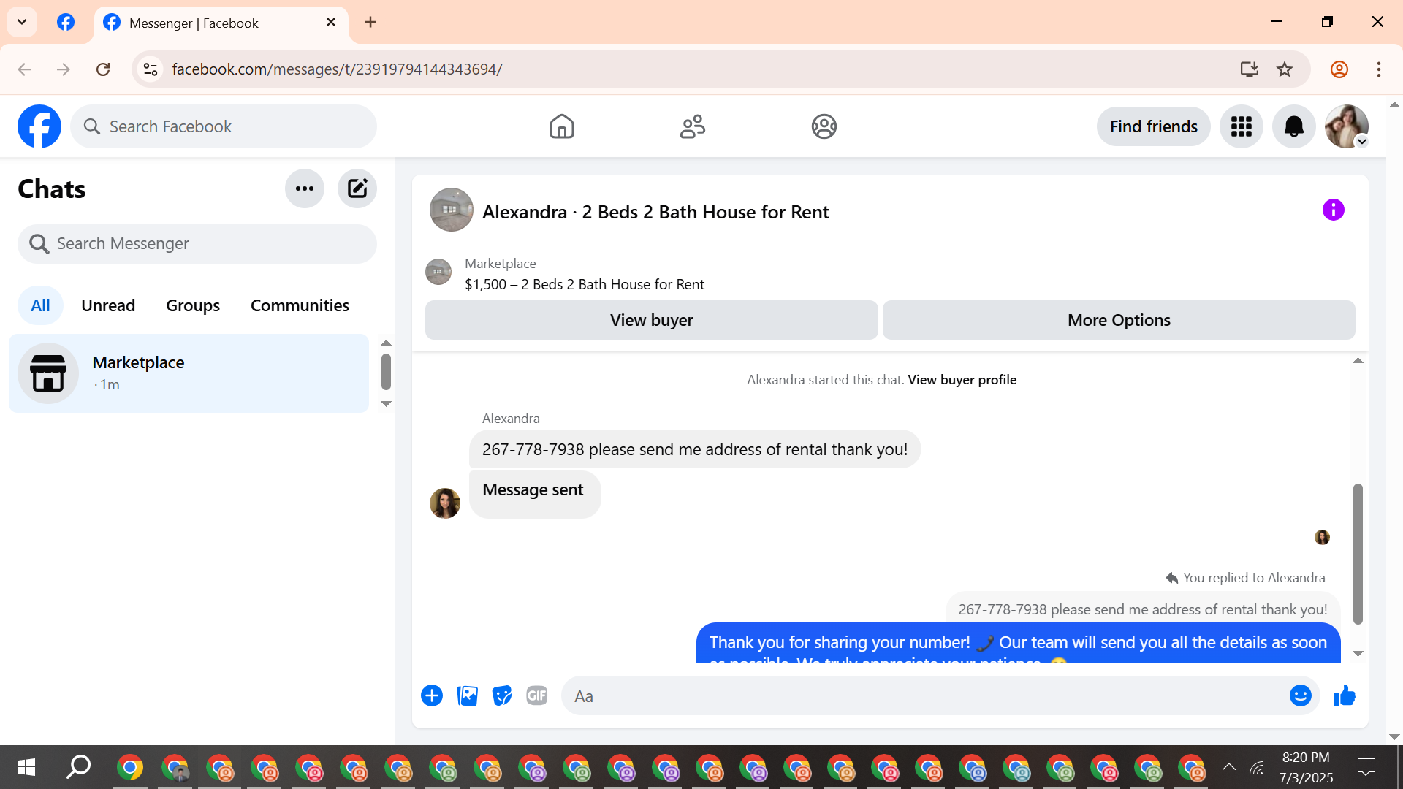Viewport: 1403px width, 789px height.
Task: Expand the account profile picture menu
Action: pos(1346,126)
